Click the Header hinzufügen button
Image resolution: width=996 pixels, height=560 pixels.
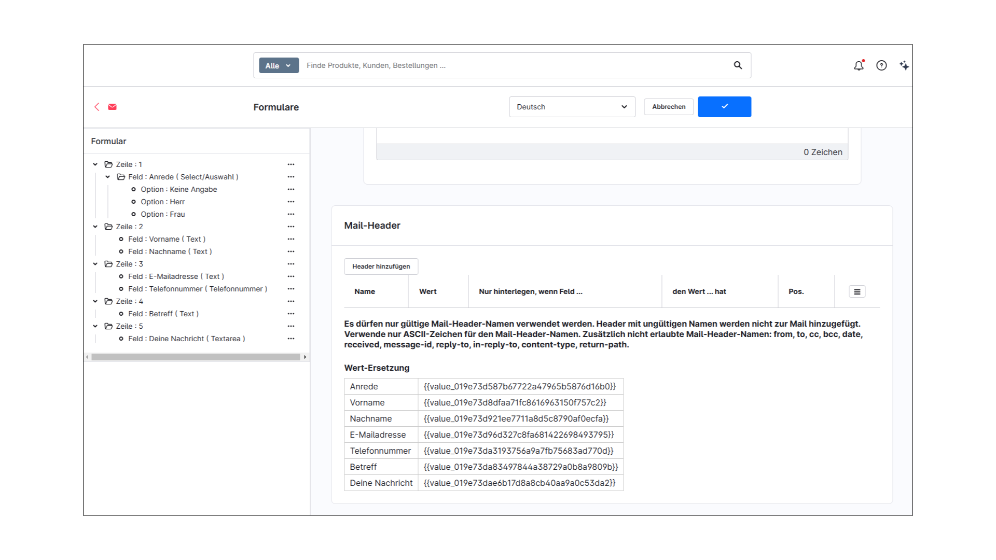tap(381, 267)
